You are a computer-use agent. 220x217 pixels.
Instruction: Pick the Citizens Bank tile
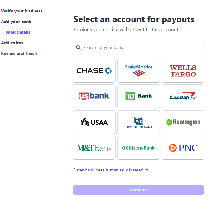(x=139, y=148)
